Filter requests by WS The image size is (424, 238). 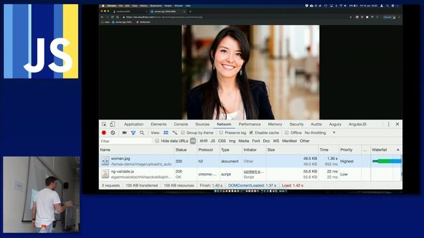(276, 141)
